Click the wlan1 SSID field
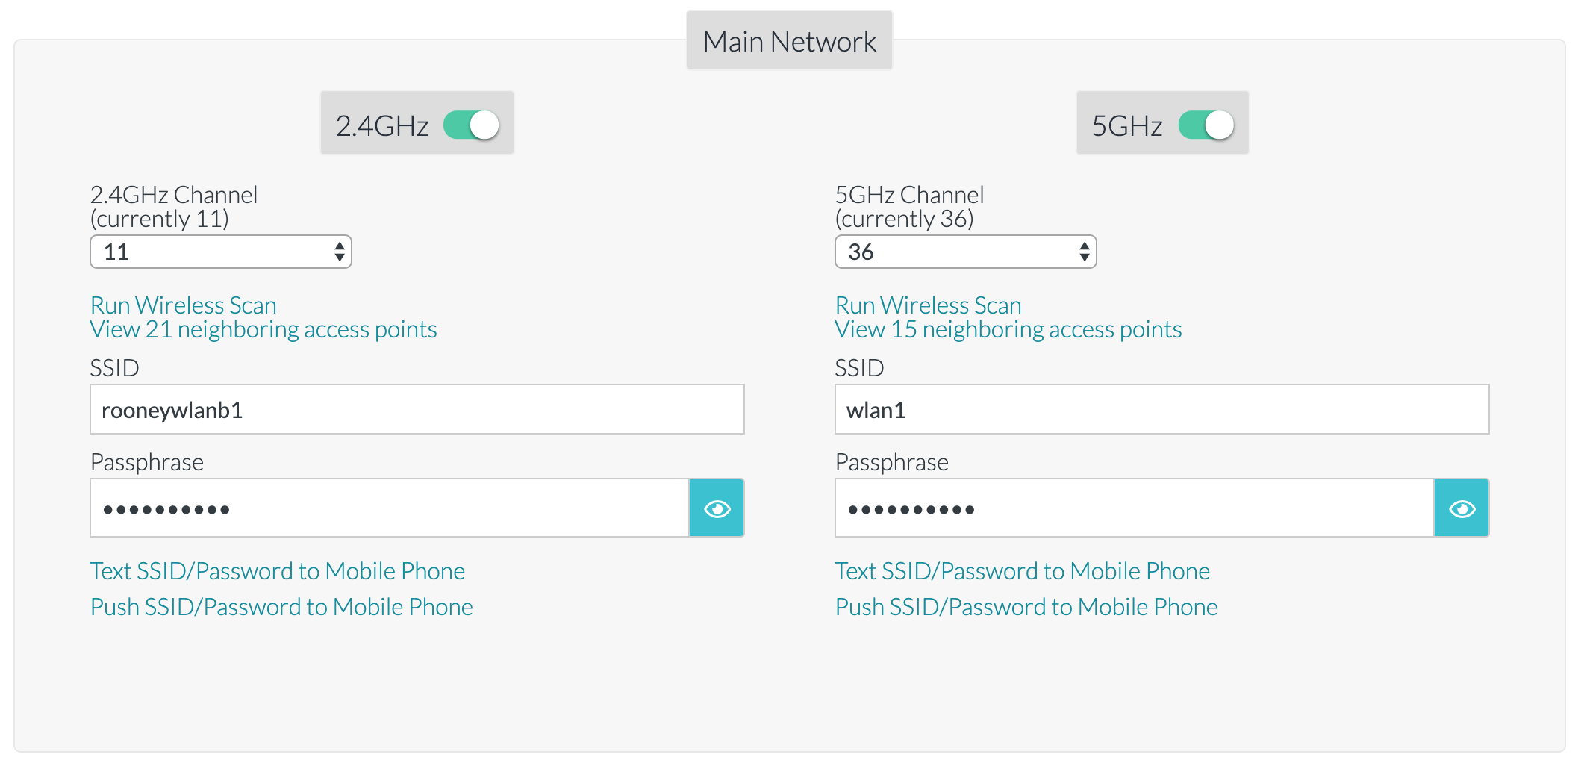Image resolution: width=1581 pixels, height=769 pixels. pos(1162,409)
